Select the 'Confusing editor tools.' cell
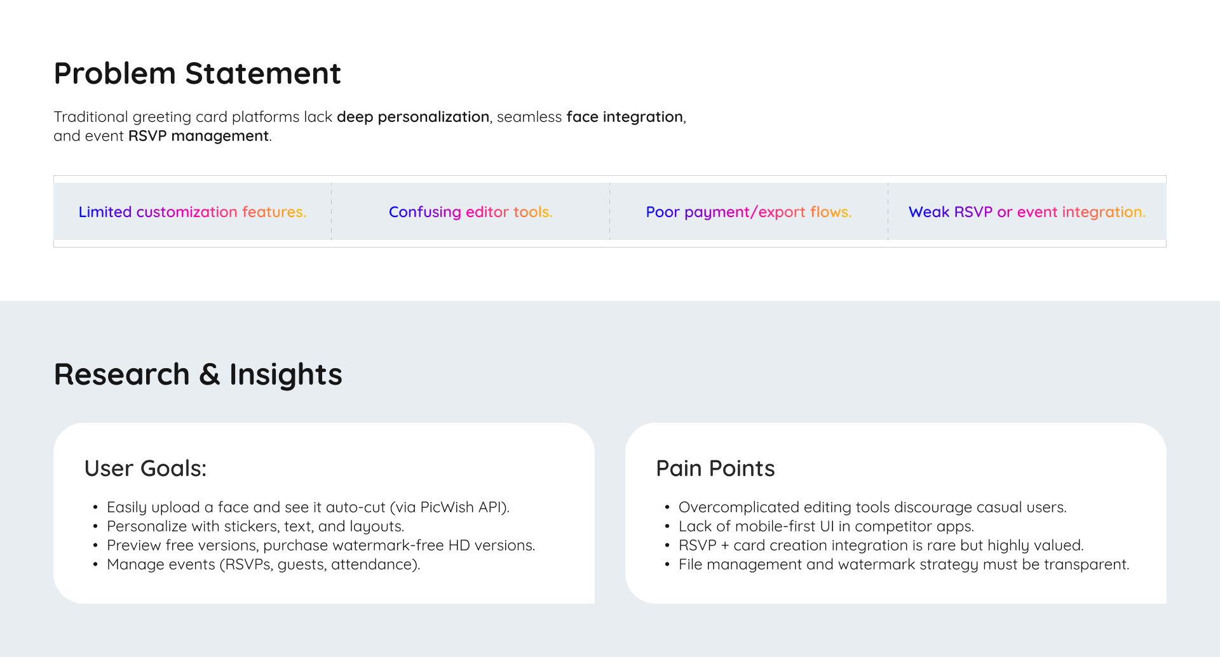 [470, 212]
